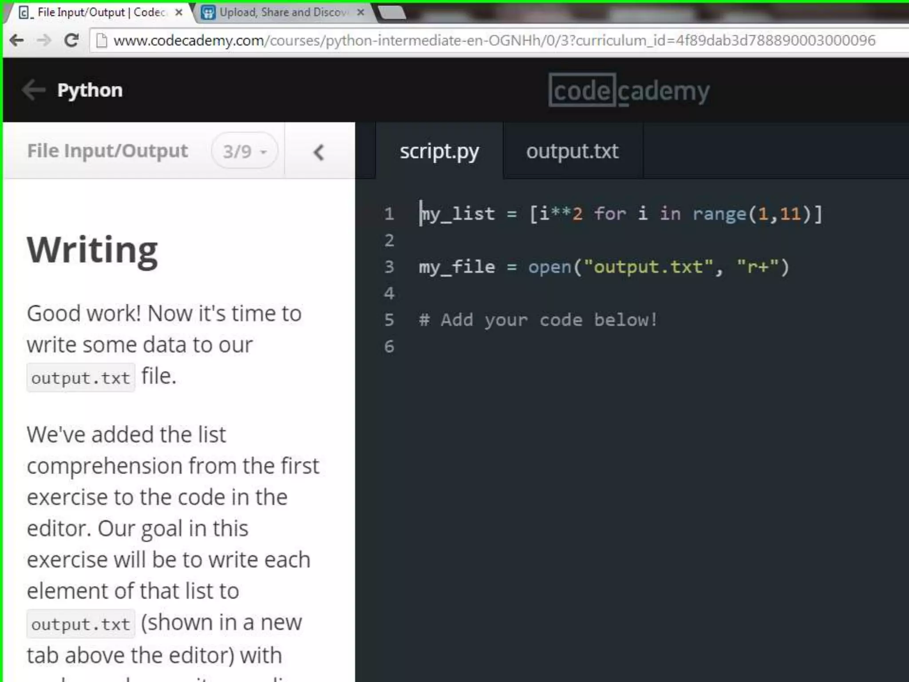Close the File Input/Output browser tab
Viewport: 909px width, 682px height.
pyautogui.click(x=179, y=12)
